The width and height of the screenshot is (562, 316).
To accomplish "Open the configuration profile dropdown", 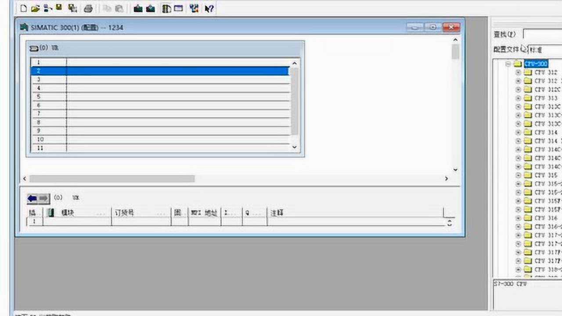I will pos(544,49).
